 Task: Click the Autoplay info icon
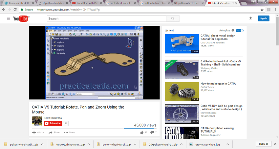coord(233,30)
